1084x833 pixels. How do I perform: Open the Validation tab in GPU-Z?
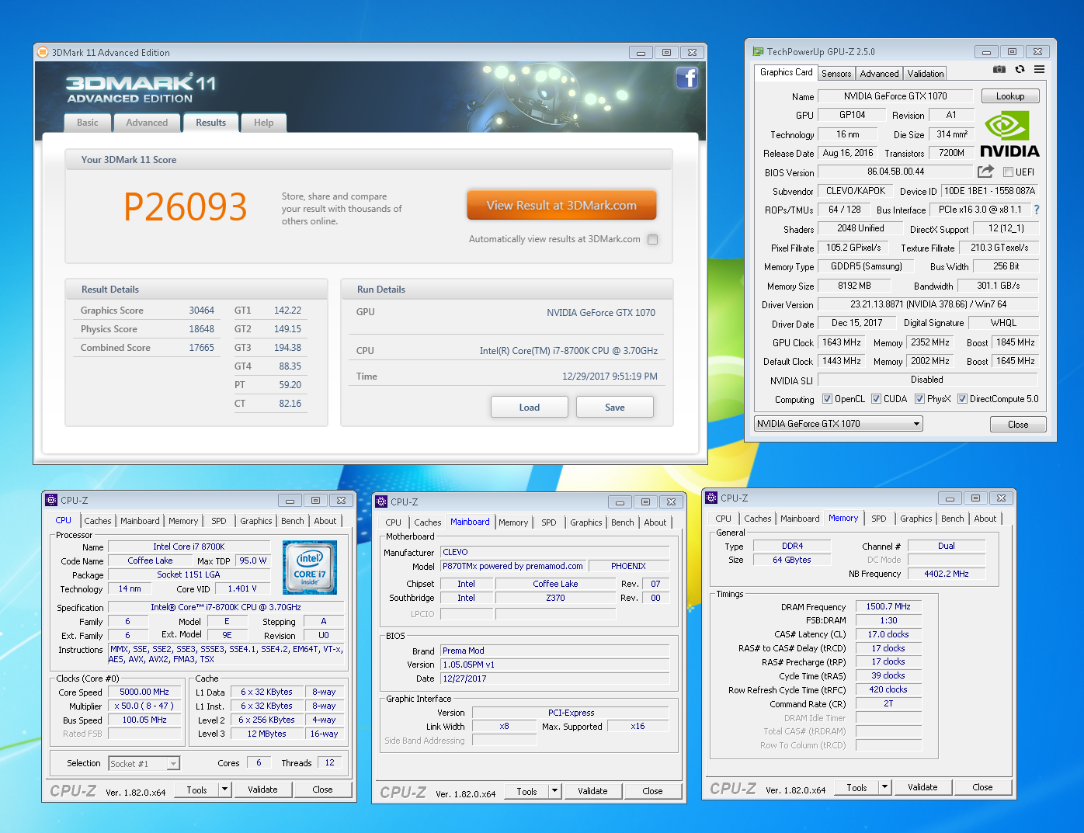pos(926,74)
